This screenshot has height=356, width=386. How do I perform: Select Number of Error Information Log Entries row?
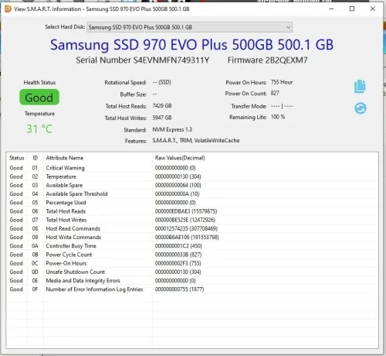192,289
